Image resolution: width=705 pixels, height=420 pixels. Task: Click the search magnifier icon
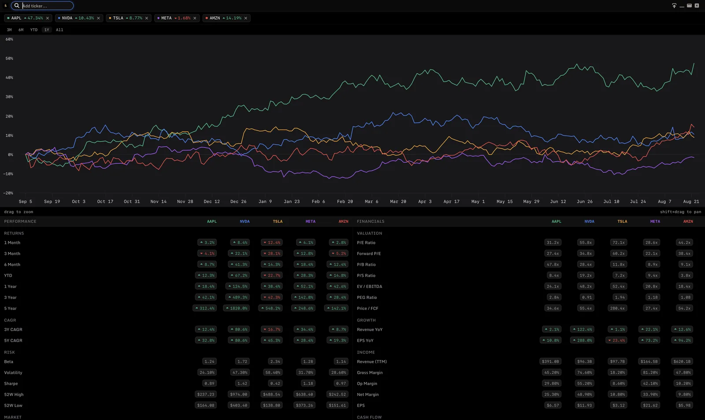tap(17, 6)
